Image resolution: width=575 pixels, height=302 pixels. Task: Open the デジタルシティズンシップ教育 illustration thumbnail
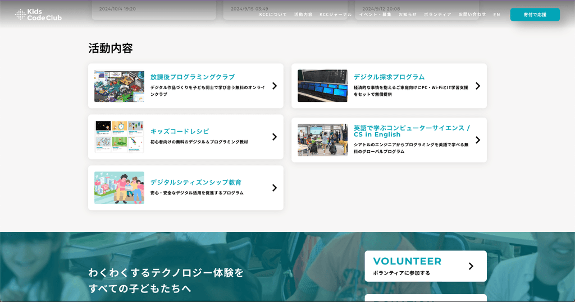coord(119,188)
